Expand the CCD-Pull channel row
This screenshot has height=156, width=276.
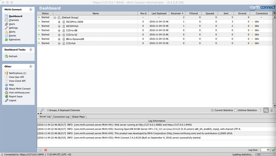pyautogui.click(x=59, y=43)
